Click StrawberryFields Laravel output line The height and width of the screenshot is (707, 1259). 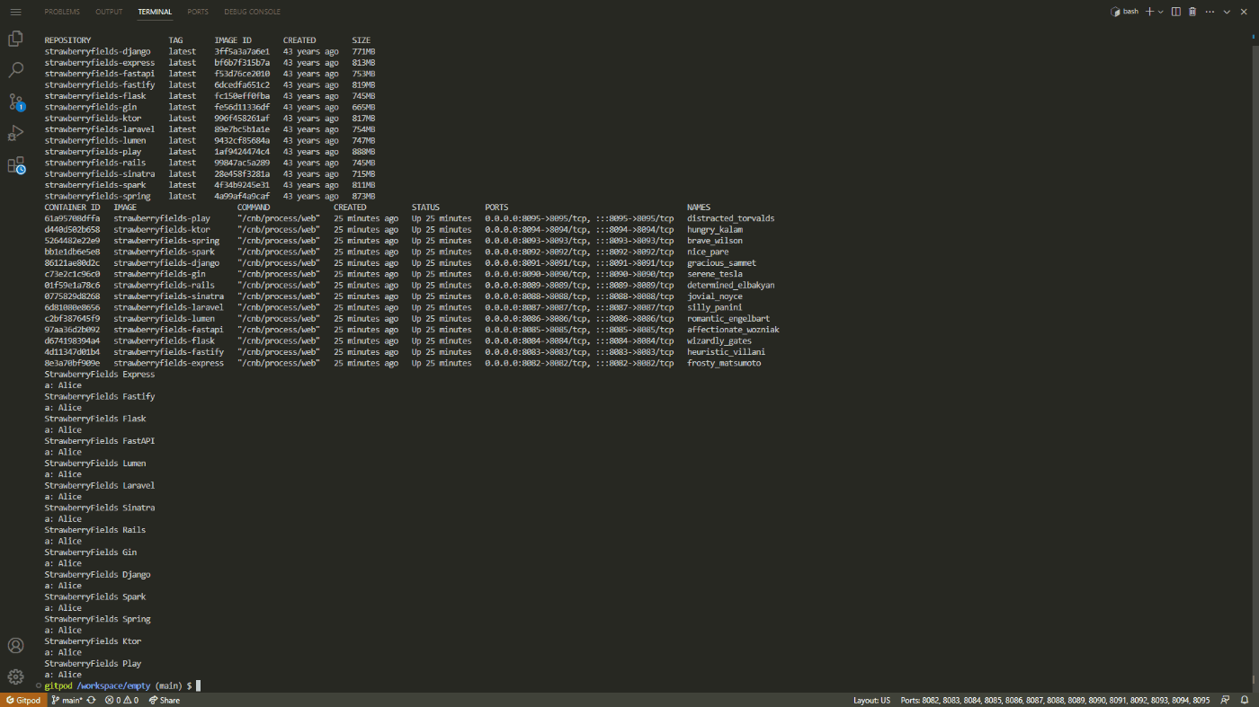[100, 485]
